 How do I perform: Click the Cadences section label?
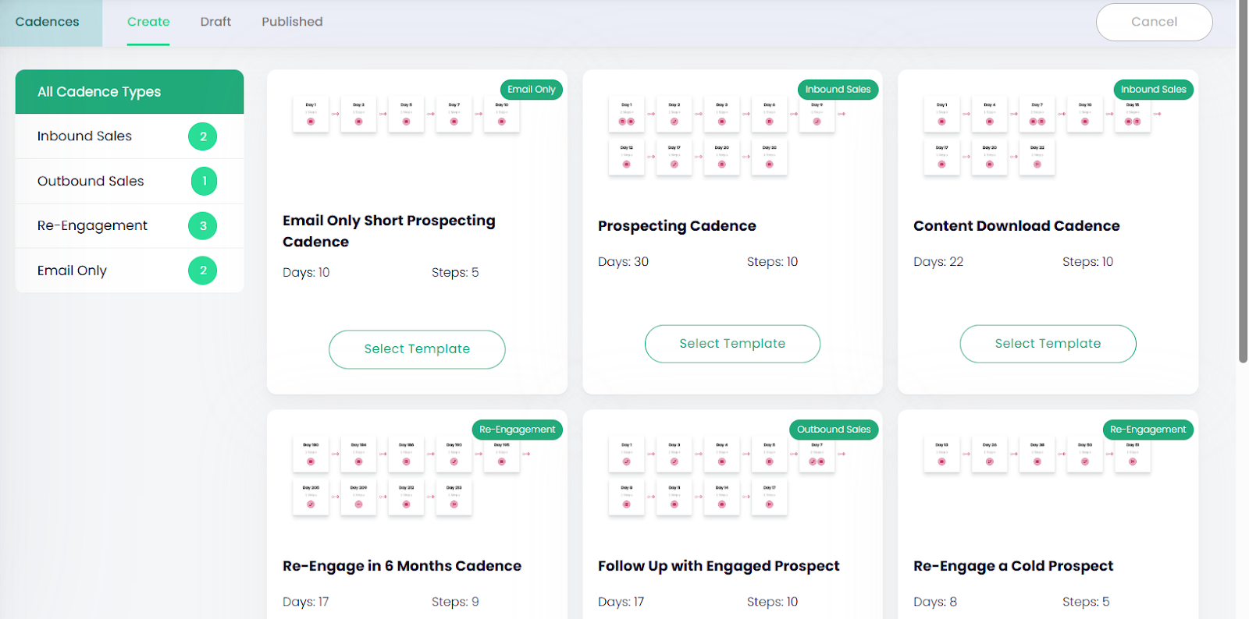48,22
